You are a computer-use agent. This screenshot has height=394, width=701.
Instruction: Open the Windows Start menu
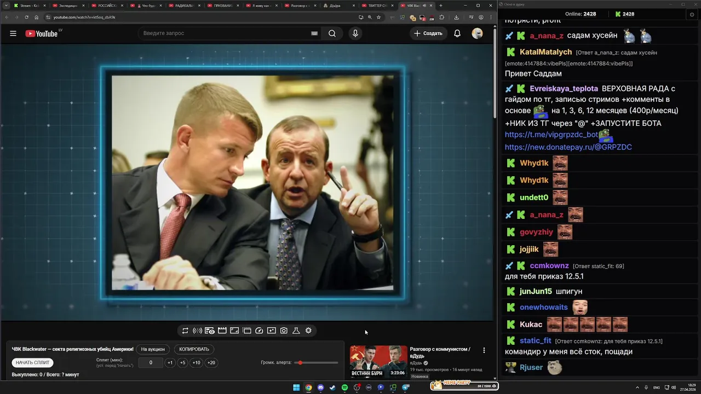coord(296,387)
